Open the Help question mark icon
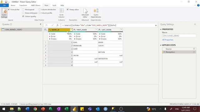 [x=198, y=5]
